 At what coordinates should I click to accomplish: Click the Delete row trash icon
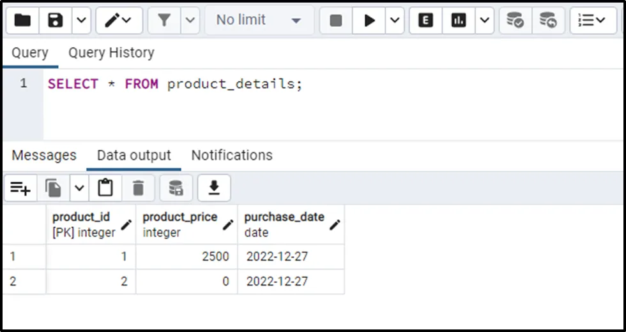click(x=138, y=187)
